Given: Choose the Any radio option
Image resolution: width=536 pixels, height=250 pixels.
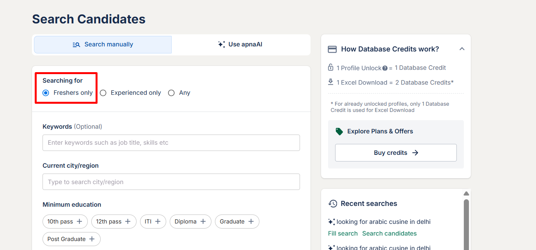Looking at the screenshot, I should pos(171,93).
